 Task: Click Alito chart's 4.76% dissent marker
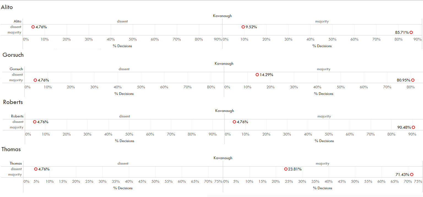33,27
